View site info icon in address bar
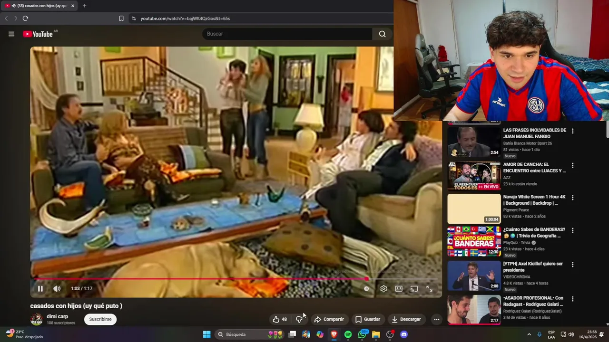This screenshot has width=609, height=342. click(134, 19)
